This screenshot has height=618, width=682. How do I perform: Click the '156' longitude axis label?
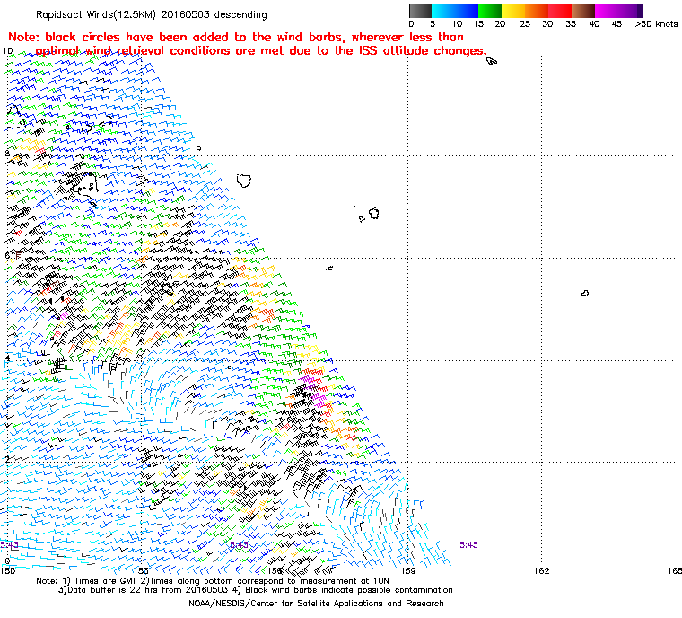(275, 570)
